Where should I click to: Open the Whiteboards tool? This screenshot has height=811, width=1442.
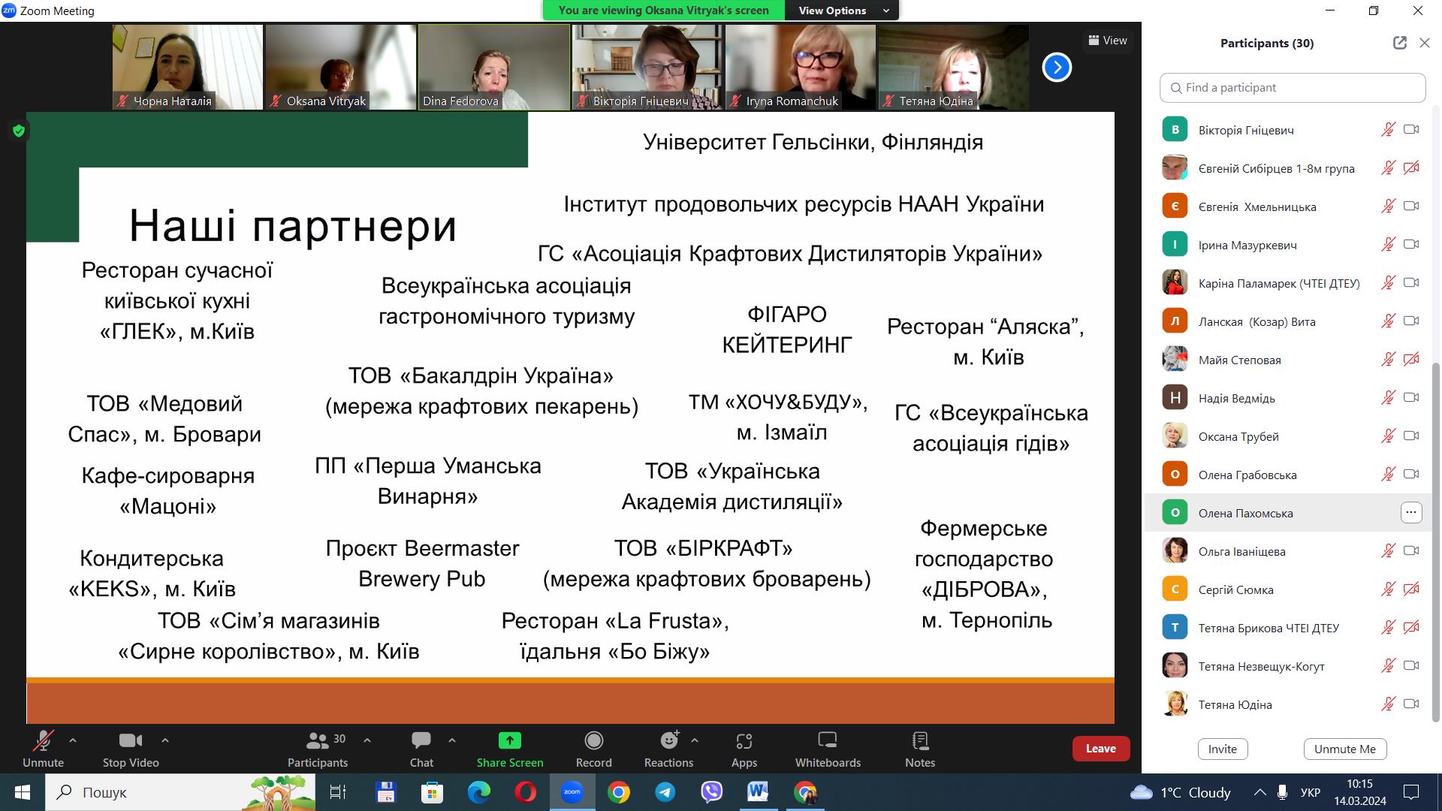828,749
